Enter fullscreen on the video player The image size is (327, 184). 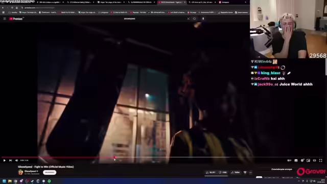[320, 160]
